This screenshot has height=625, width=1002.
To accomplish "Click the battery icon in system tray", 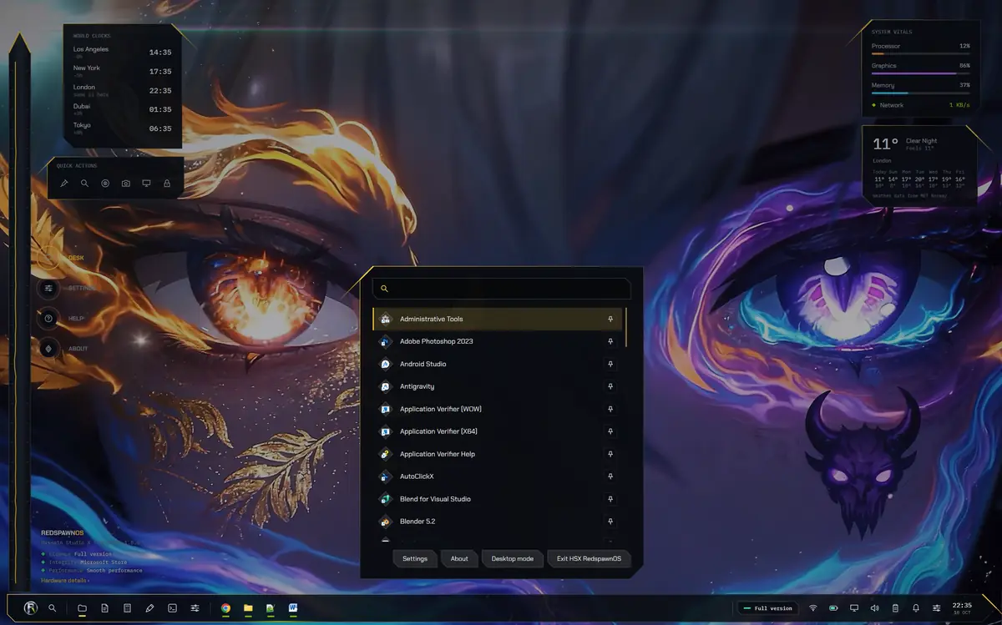I will pyautogui.click(x=833, y=608).
